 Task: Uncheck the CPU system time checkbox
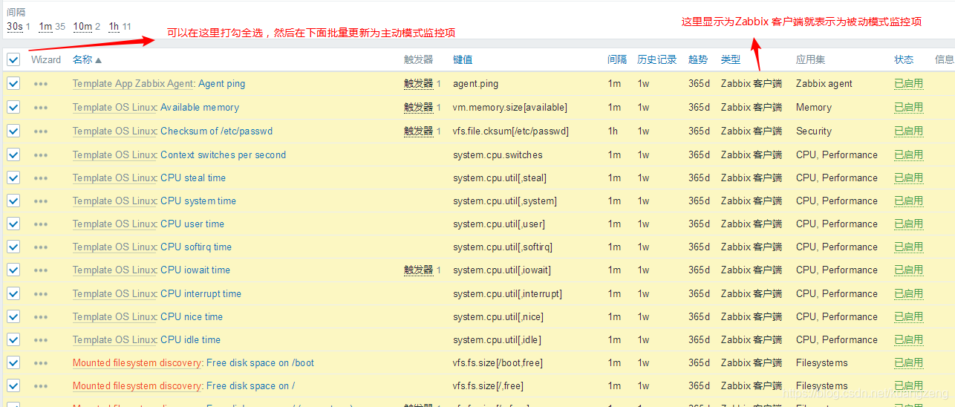pos(13,201)
